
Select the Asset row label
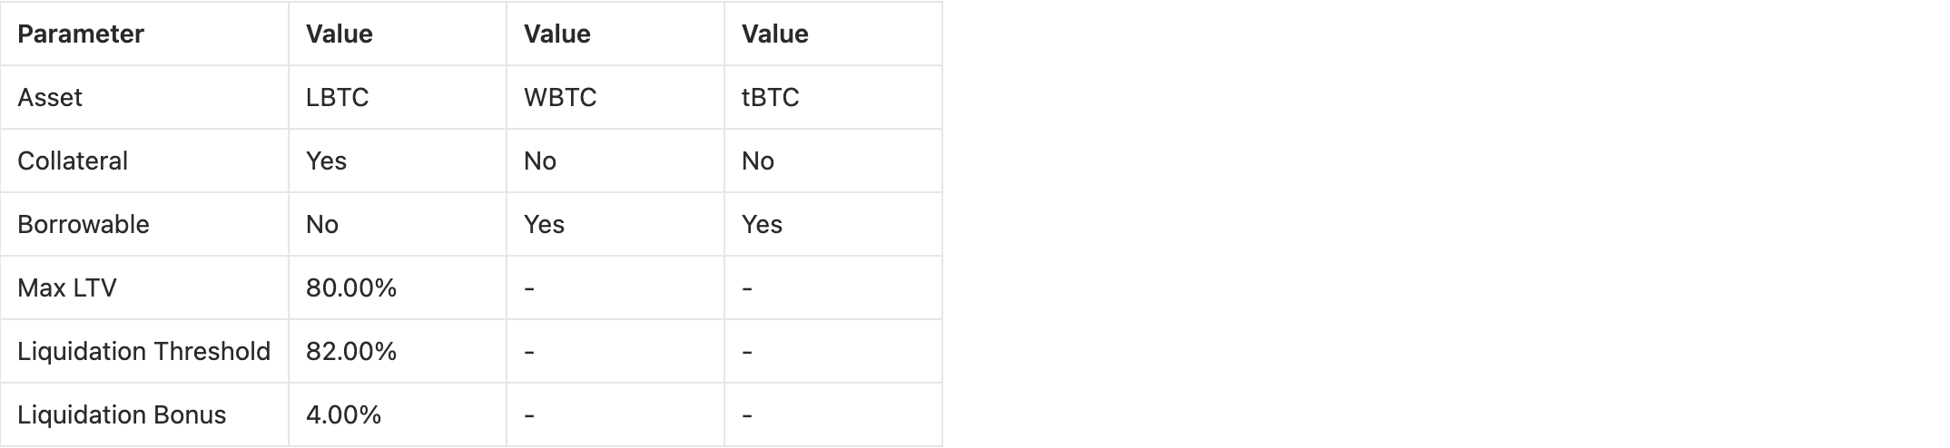point(50,98)
